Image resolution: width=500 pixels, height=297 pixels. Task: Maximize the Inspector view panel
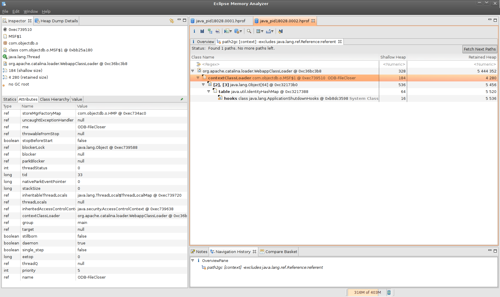(185, 20)
